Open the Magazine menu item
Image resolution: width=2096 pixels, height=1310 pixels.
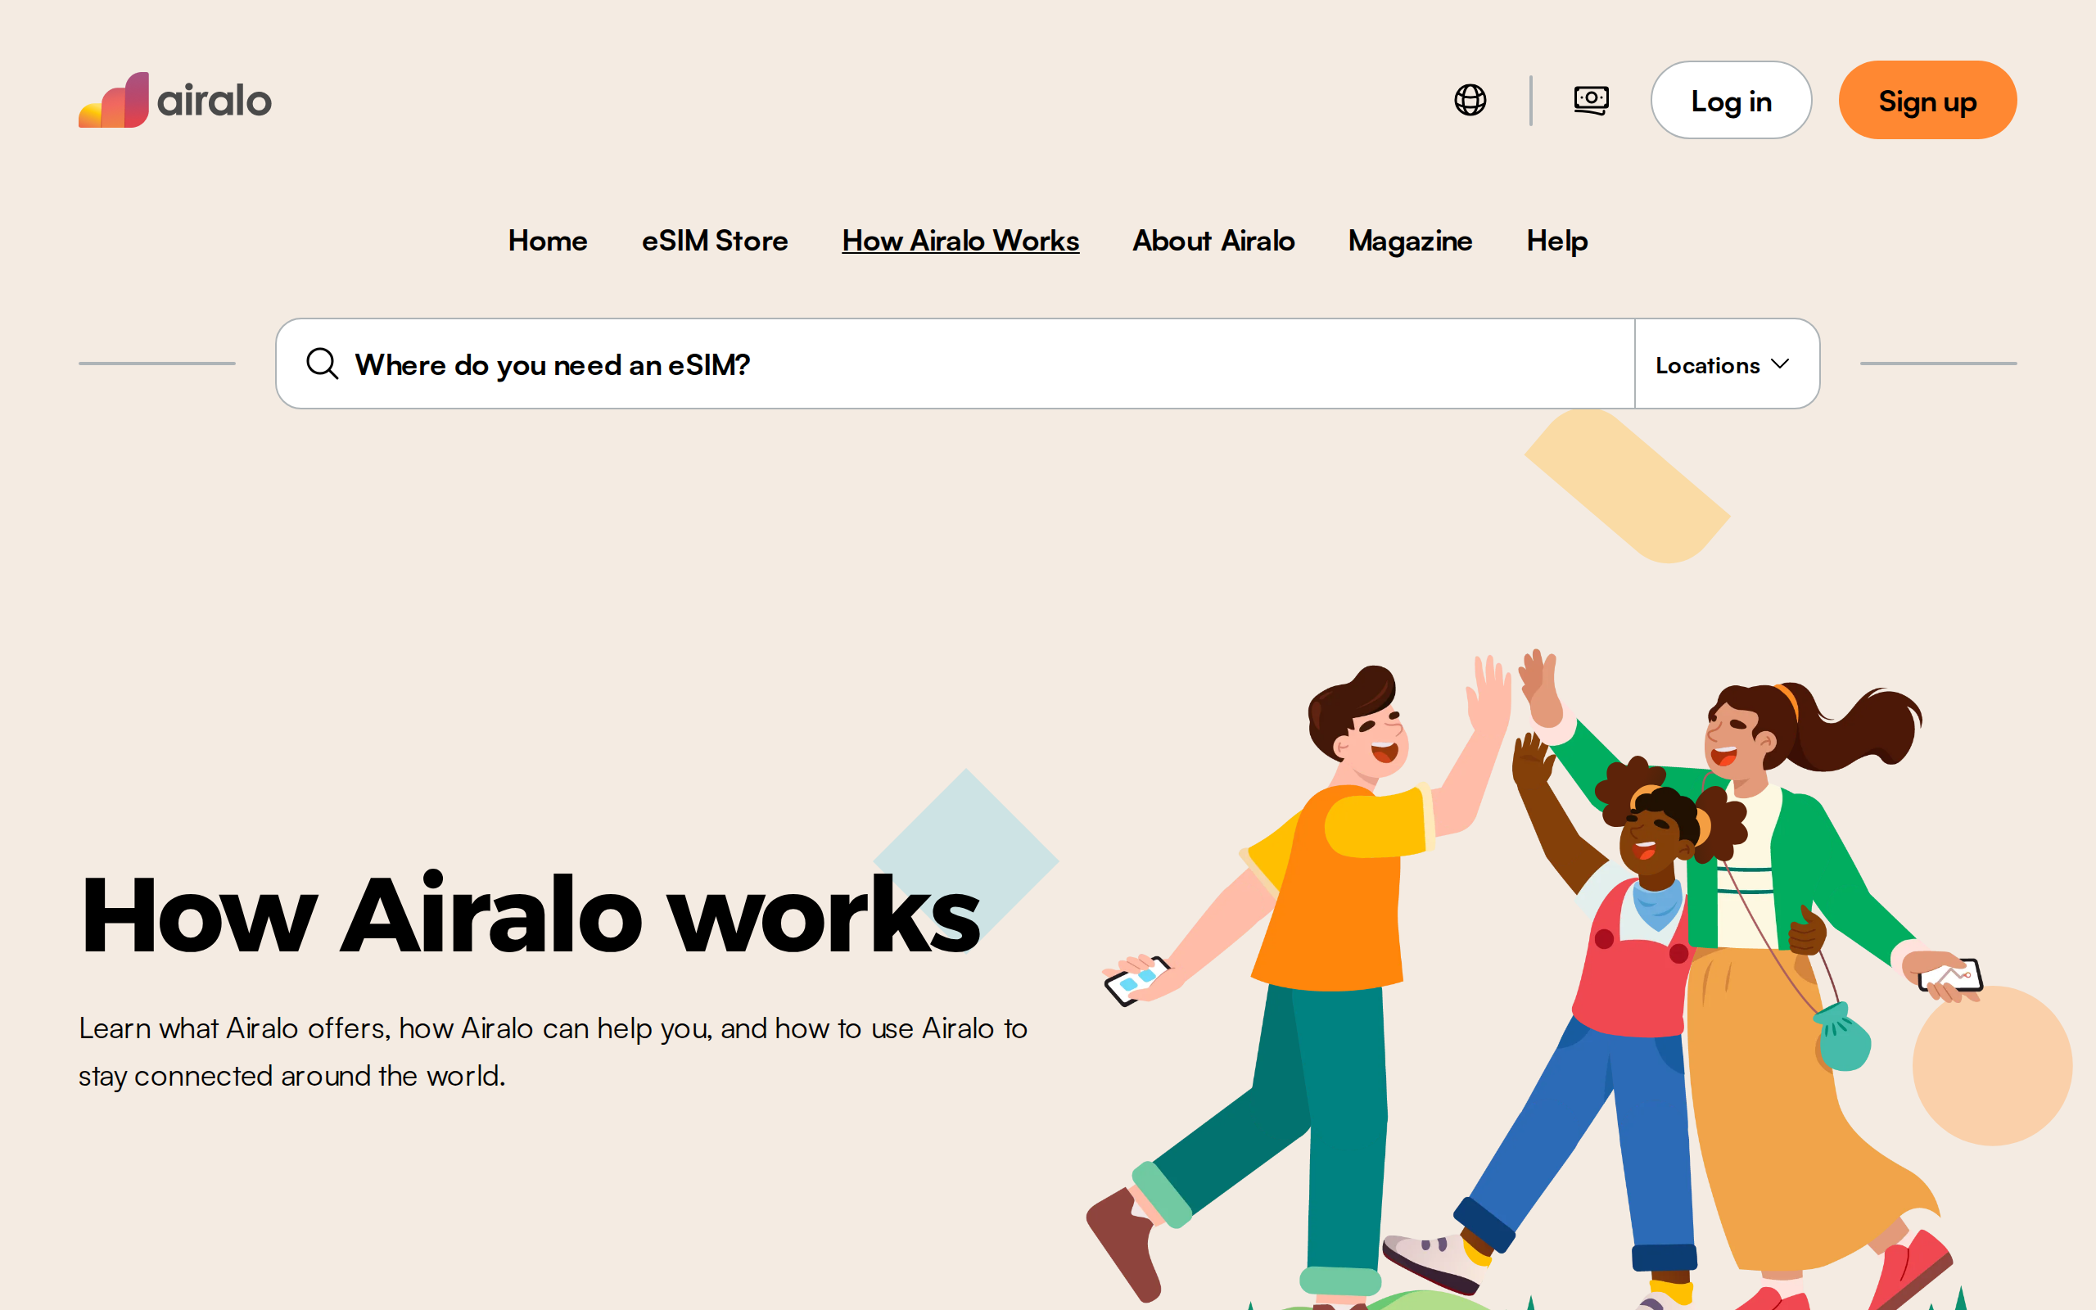(x=1410, y=240)
